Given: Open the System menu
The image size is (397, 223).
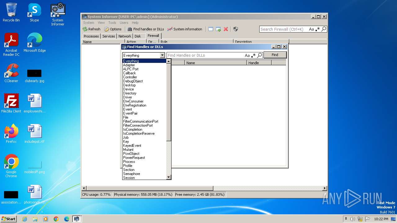Looking at the screenshot, I should [x=88, y=23].
